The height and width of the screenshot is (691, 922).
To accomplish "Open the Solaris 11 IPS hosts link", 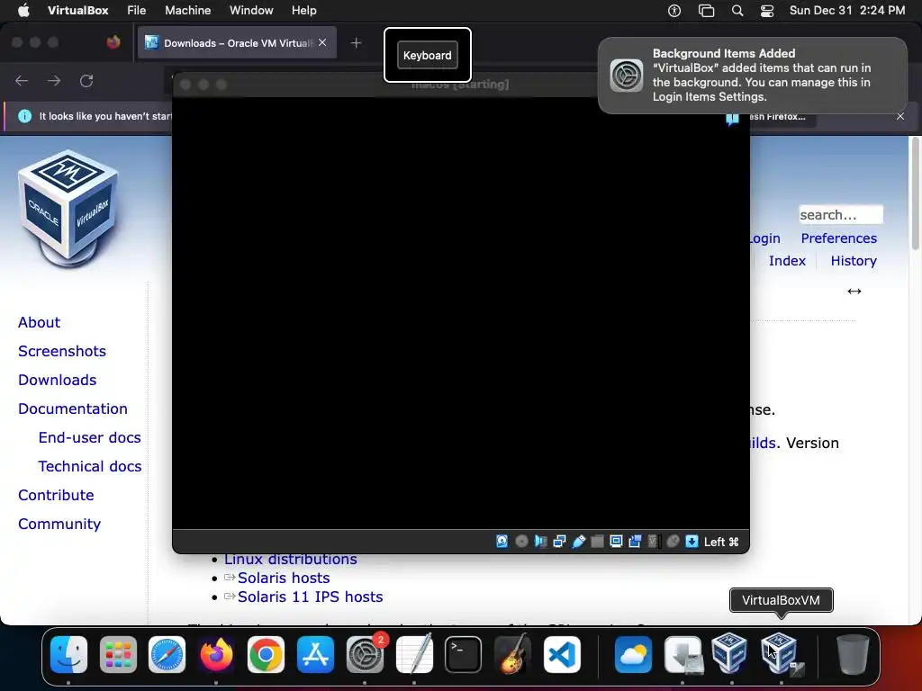I will (x=310, y=597).
